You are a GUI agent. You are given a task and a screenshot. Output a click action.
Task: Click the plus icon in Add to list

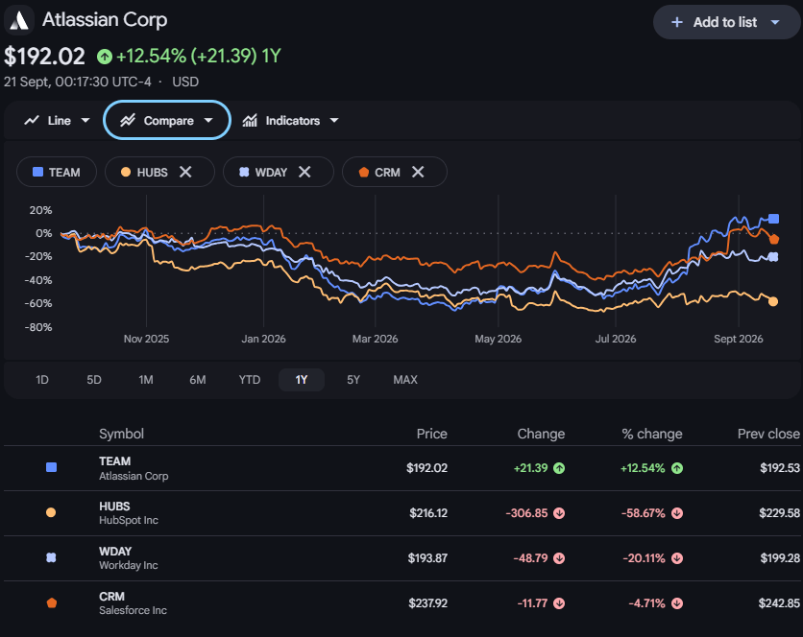[676, 22]
